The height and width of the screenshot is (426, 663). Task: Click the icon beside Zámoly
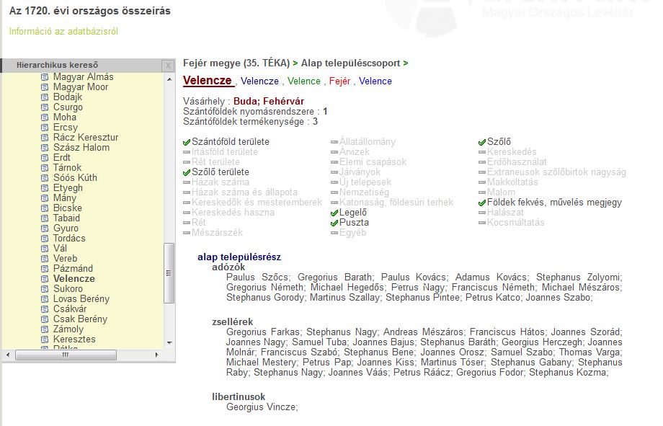click(x=45, y=329)
